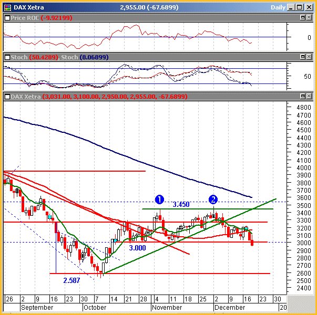
Task: Maximize the DAX Xetra price panel
Action: pyautogui.click(x=303, y=96)
